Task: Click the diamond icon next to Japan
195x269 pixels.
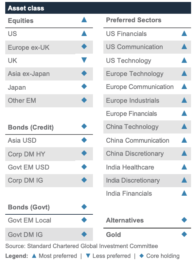Action: tap(84, 86)
